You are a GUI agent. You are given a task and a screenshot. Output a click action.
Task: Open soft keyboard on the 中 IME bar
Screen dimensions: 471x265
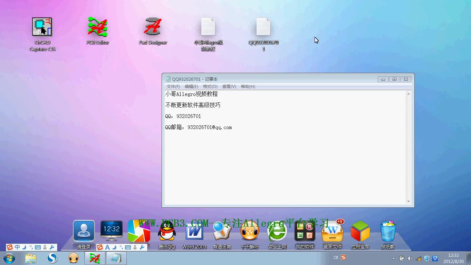pyautogui.click(x=38, y=247)
